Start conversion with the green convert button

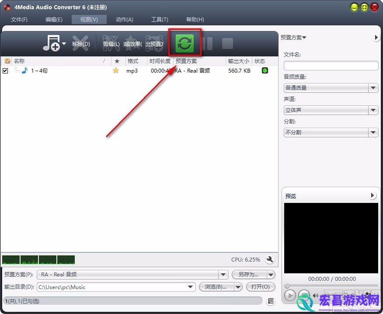(185, 43)
